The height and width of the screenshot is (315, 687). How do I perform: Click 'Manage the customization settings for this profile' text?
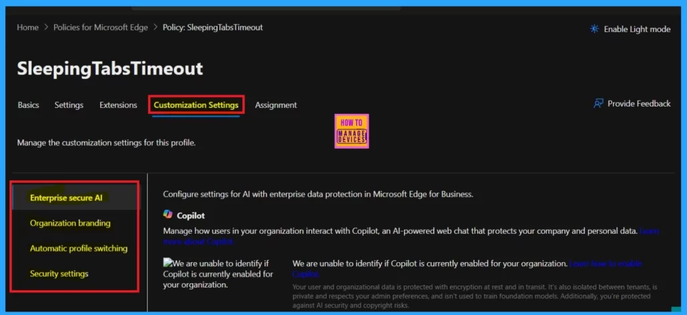(x=106, y=143)
